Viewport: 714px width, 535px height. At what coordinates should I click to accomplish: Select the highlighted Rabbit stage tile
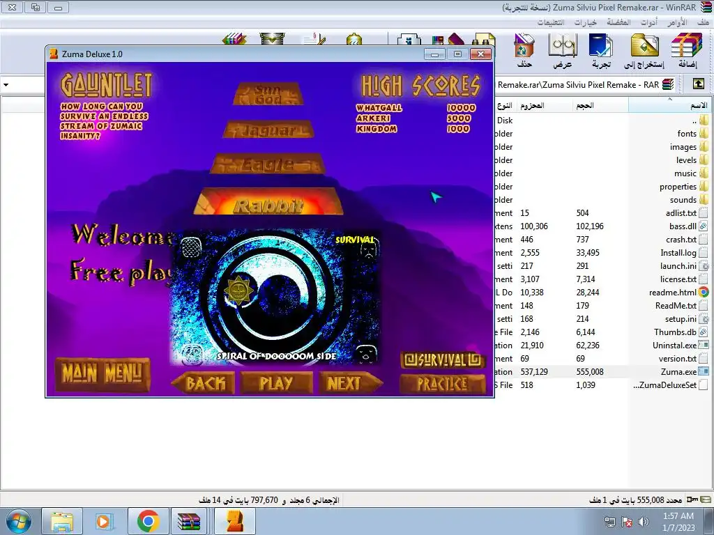tap(268, 201)
